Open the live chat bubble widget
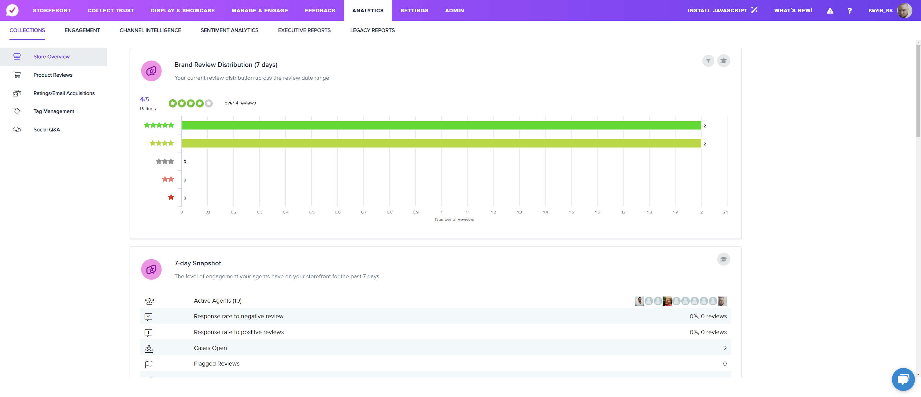 (x=903, y=379)
